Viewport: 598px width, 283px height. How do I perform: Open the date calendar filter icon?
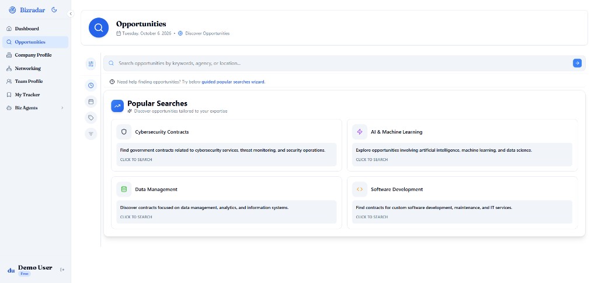[x=91, y=102]
